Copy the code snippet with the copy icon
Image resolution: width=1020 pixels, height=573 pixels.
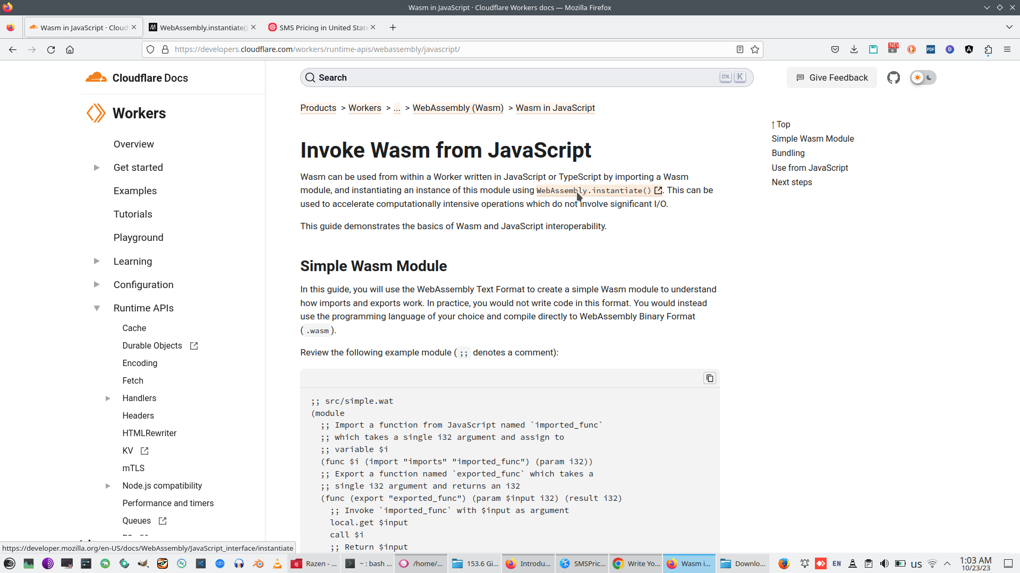[709, 378]
